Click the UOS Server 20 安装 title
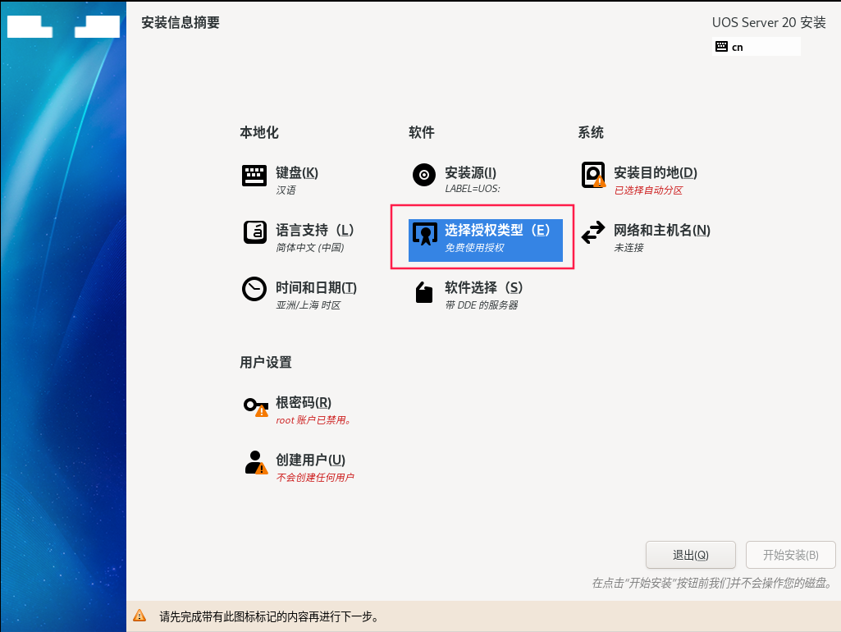841x632 pixels. click(x=769, y=22)
